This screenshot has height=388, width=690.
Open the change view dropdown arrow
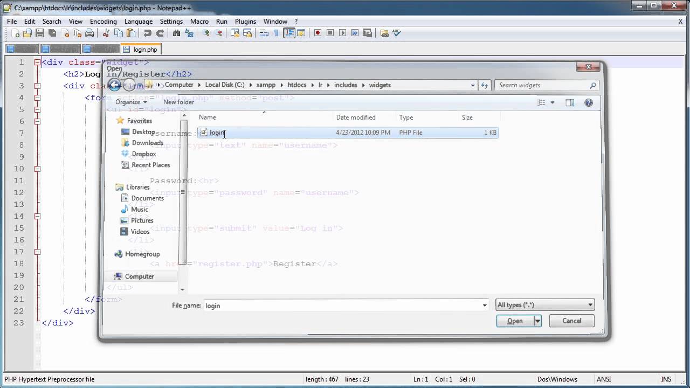pos(552,102)
